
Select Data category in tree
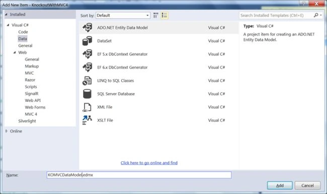(x=23, y=39)
